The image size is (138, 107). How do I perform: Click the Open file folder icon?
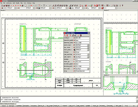coord(4,6)
